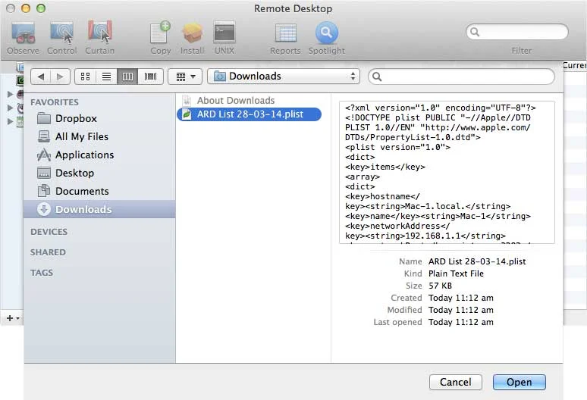This screenshot has width=587, height=400.
Task: Open the item arrangement dropdown
Action: [x=185, y=77]
